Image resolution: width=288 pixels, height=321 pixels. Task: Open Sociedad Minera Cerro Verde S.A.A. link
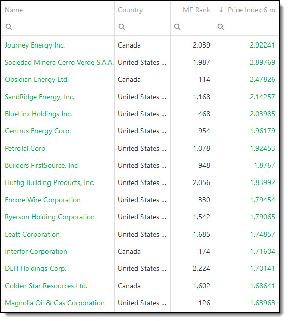pyautogui.click(x=59, y=62)
